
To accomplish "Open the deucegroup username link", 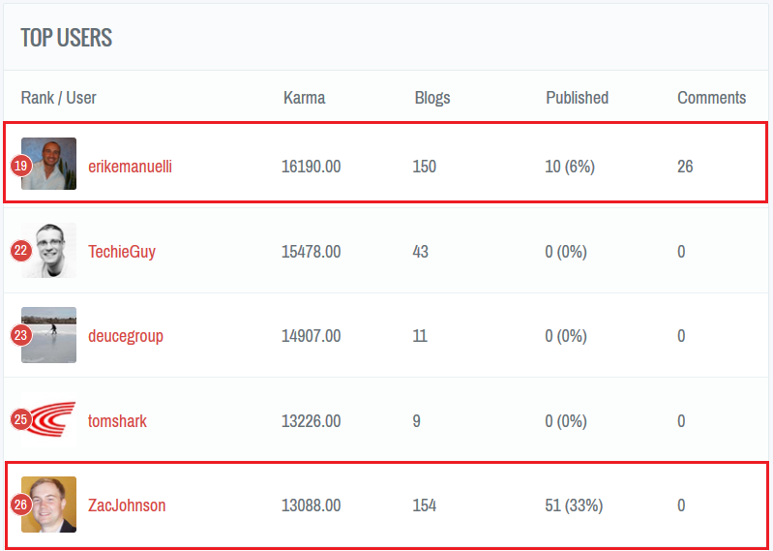I will (x=126, y=336).
